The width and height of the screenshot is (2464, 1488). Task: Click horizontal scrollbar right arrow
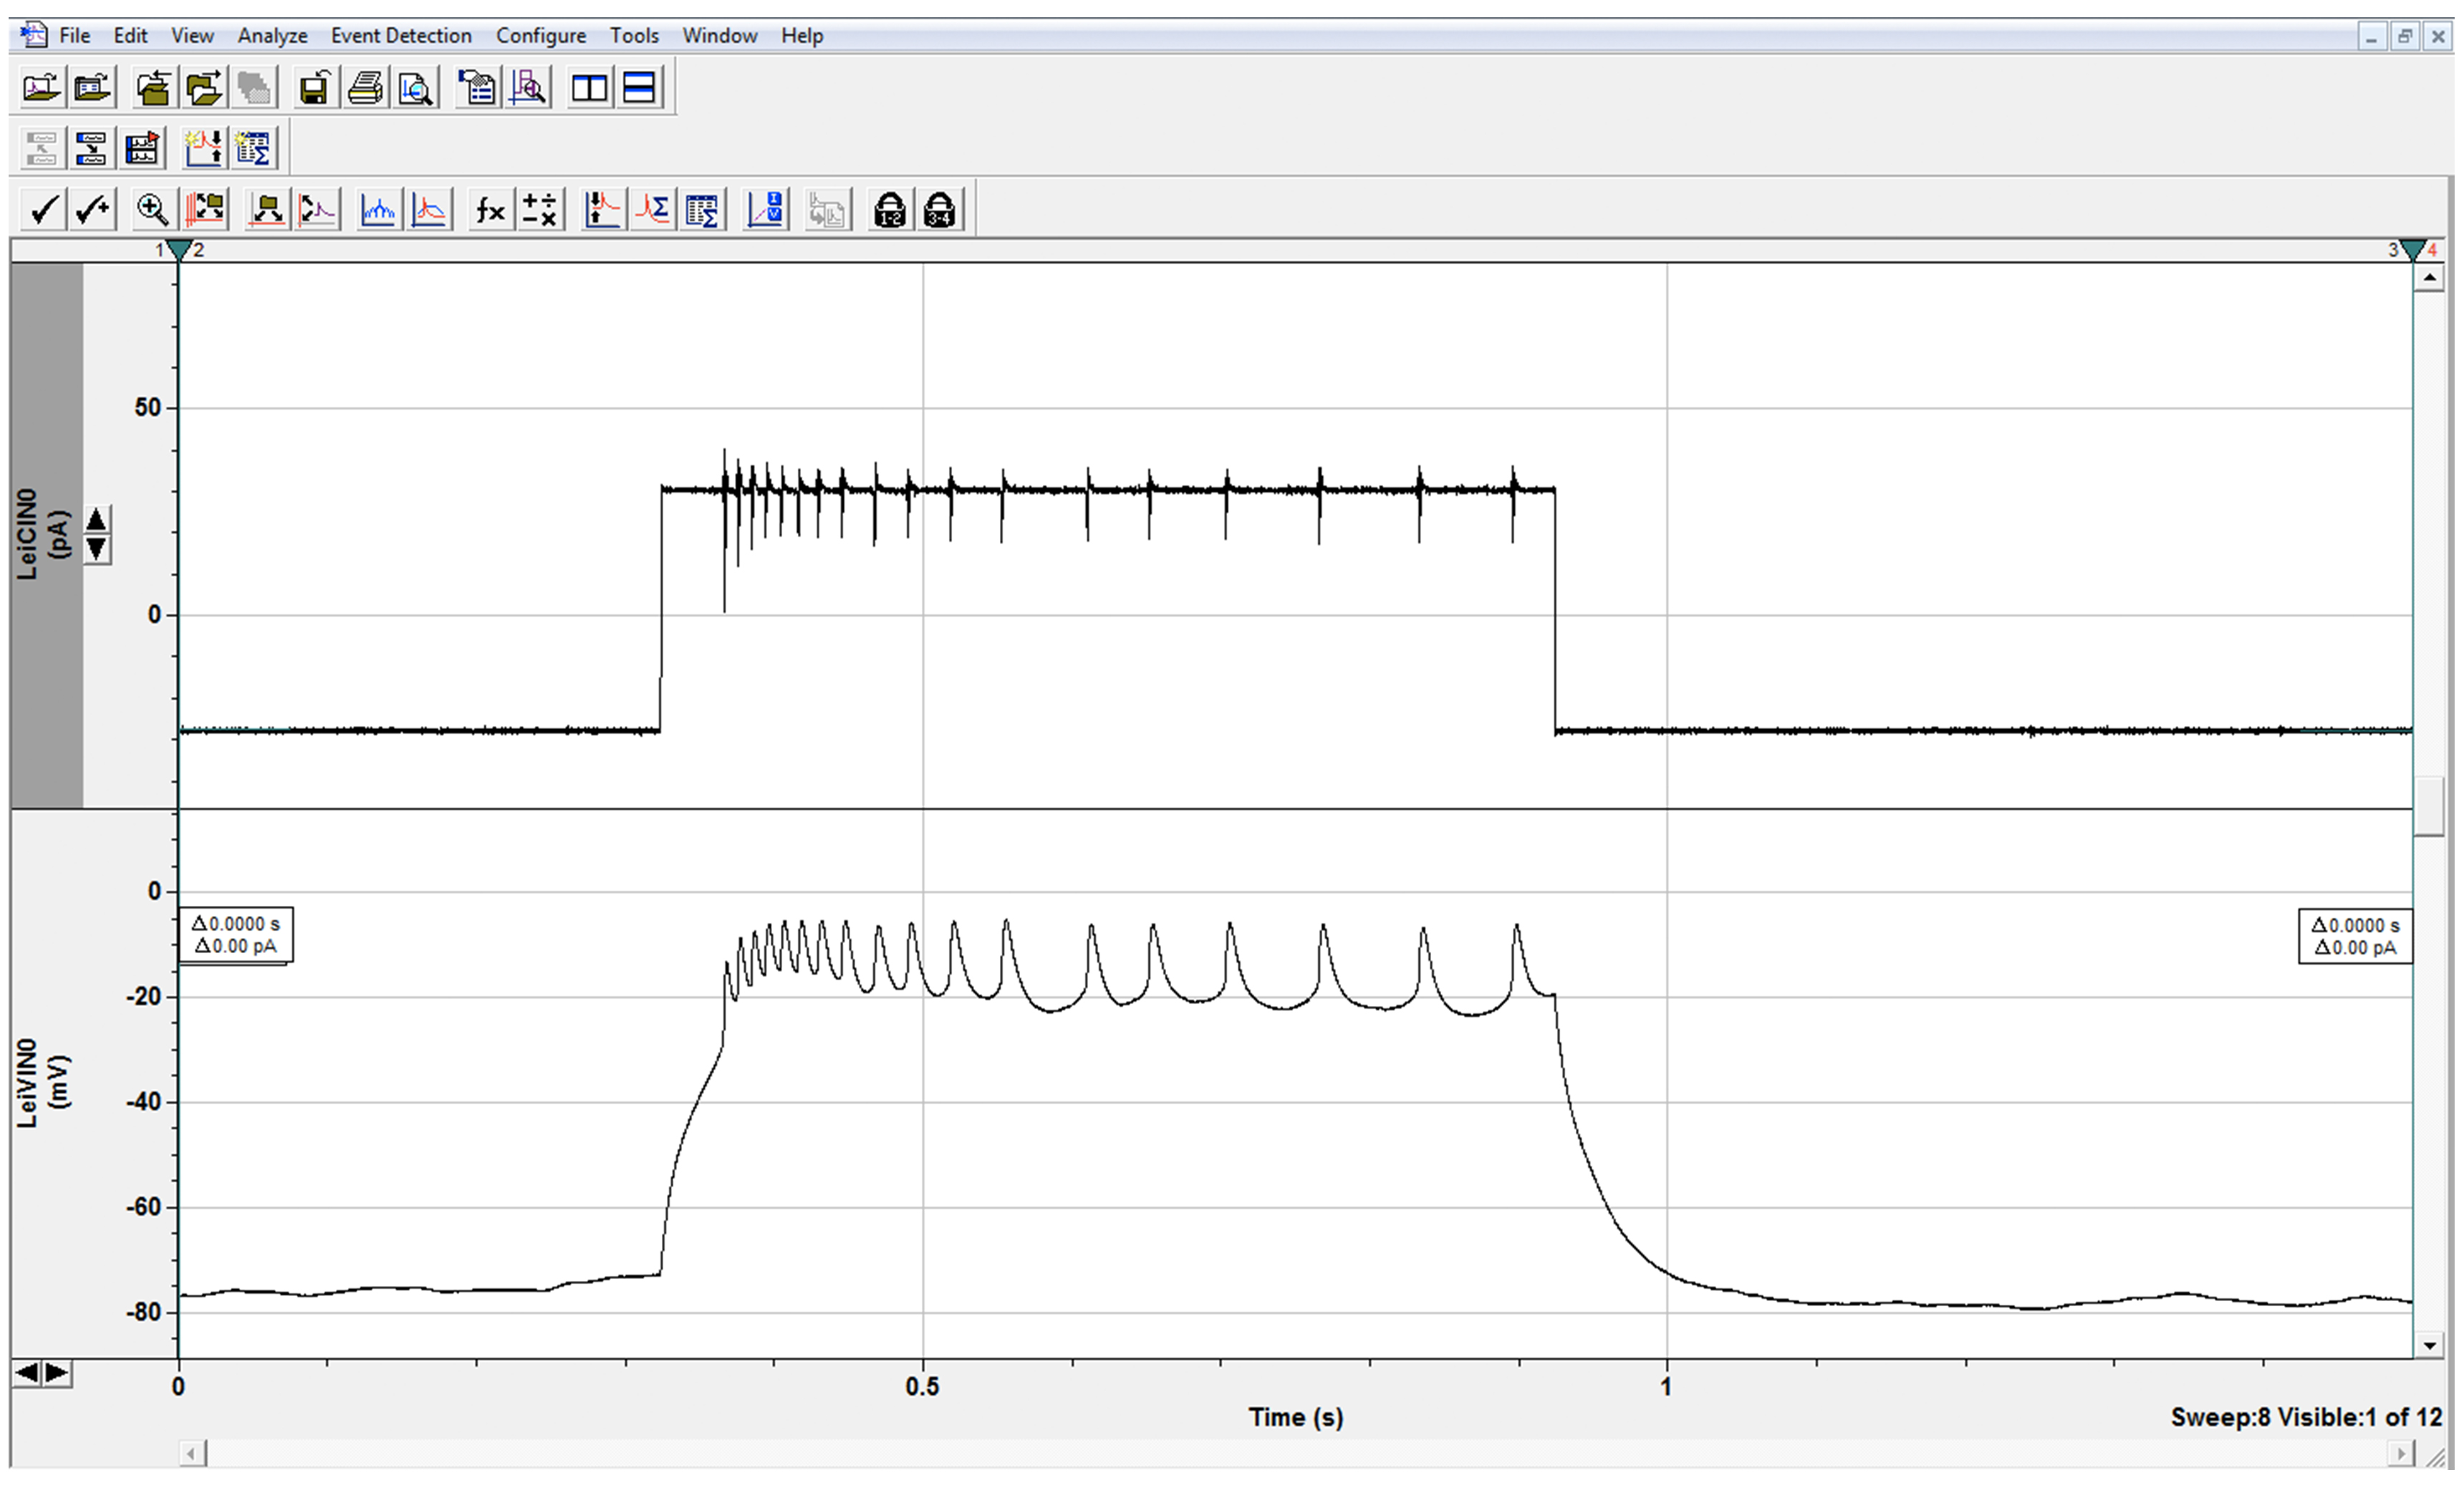[x=2400, y=1453]
